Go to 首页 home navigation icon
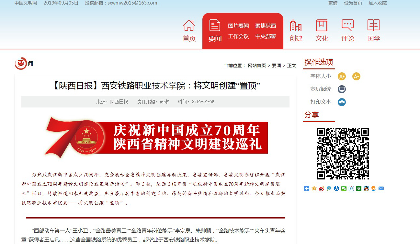The image size is (420, 244). click(189, 31)
